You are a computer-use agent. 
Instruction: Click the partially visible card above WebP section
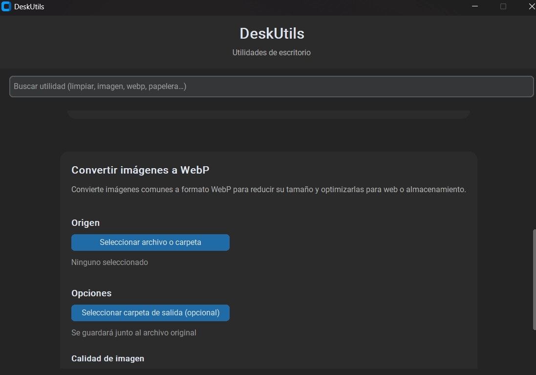pyautogui.click(x=268, y=114)
